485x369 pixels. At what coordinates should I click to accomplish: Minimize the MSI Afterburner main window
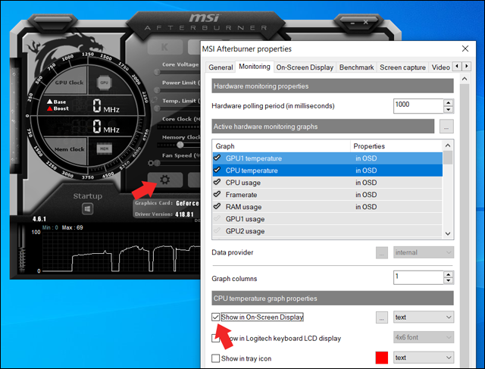tap(352, 23)
